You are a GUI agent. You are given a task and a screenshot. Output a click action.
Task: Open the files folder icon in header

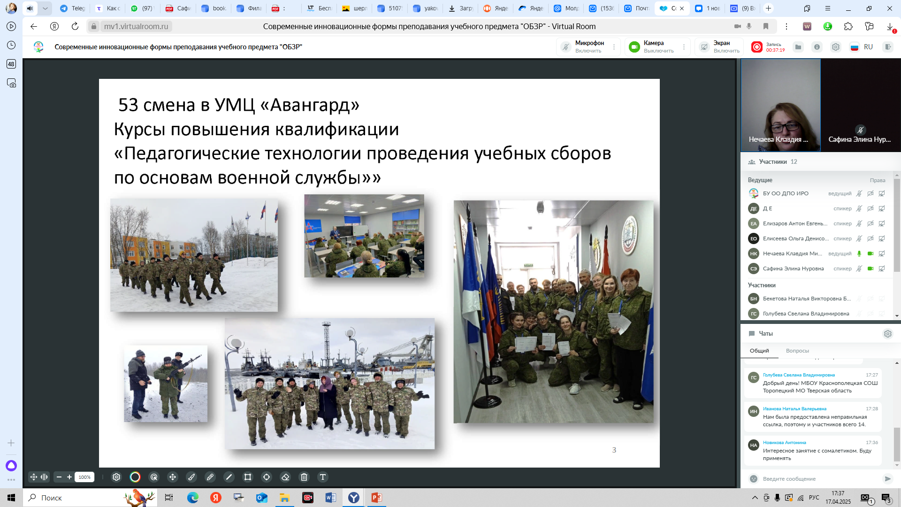798,47
